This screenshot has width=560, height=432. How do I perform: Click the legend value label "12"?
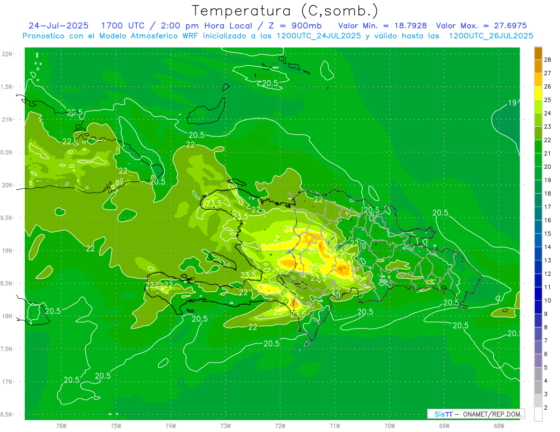point(548,274)
